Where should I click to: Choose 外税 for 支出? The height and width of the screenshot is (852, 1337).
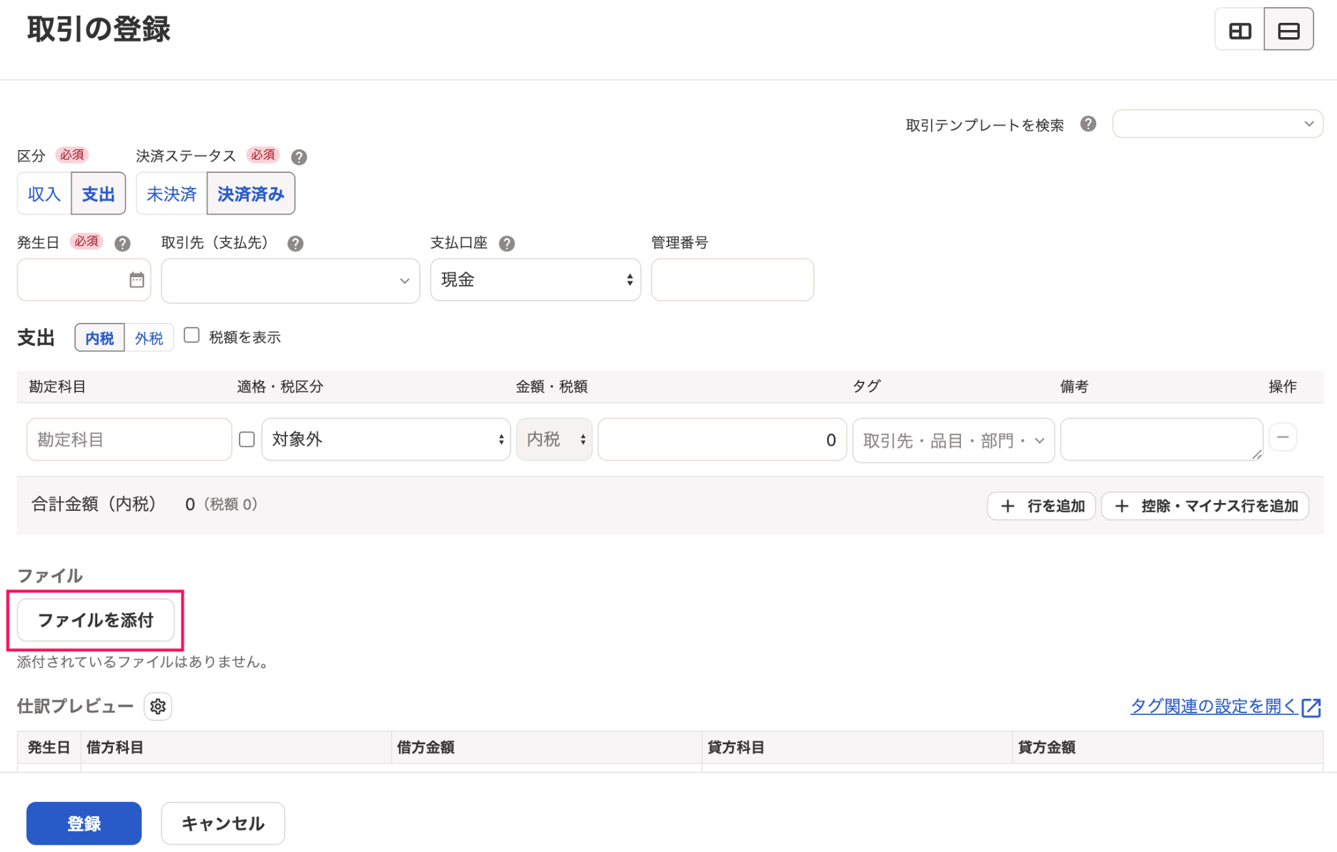coord(149,338)
